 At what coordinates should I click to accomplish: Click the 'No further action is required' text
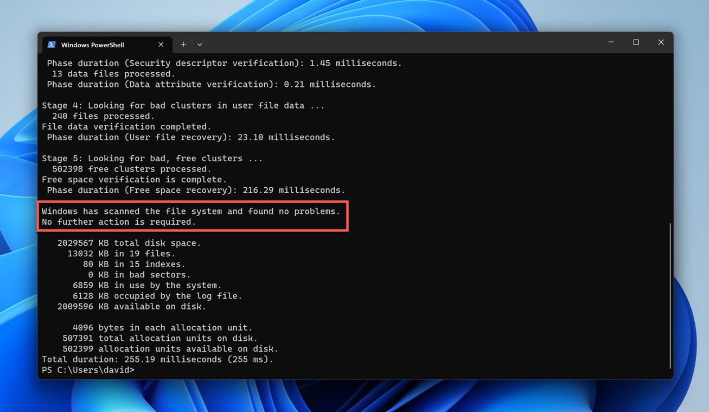tap(118, 221)
